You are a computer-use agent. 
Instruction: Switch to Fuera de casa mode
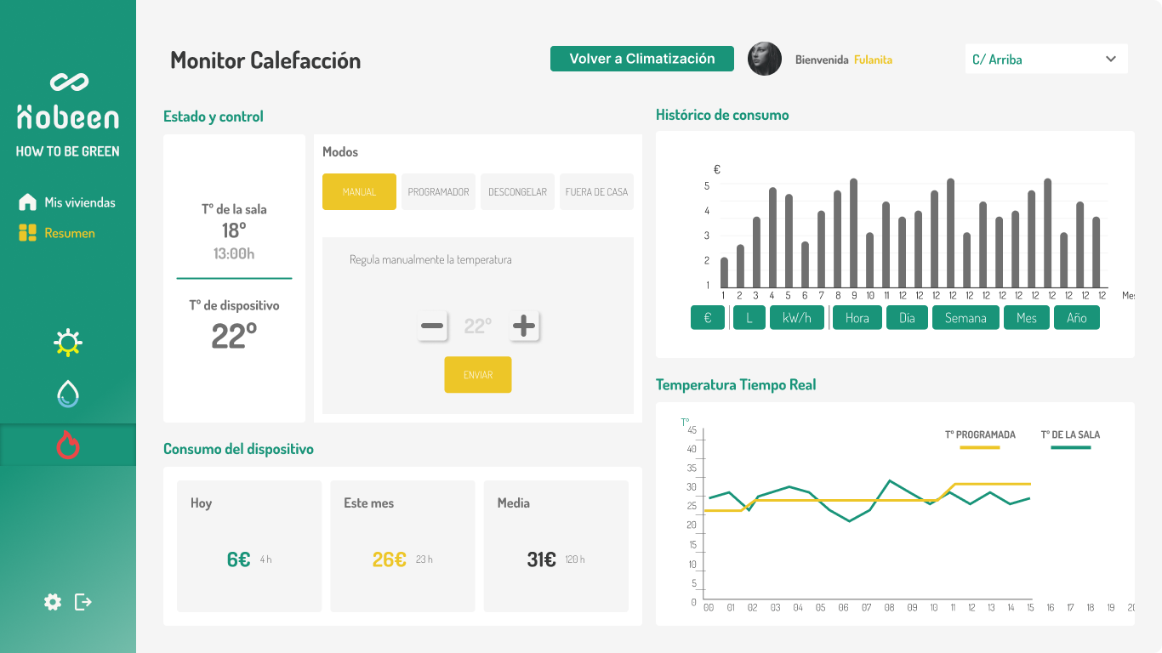(x=596, y=192)
